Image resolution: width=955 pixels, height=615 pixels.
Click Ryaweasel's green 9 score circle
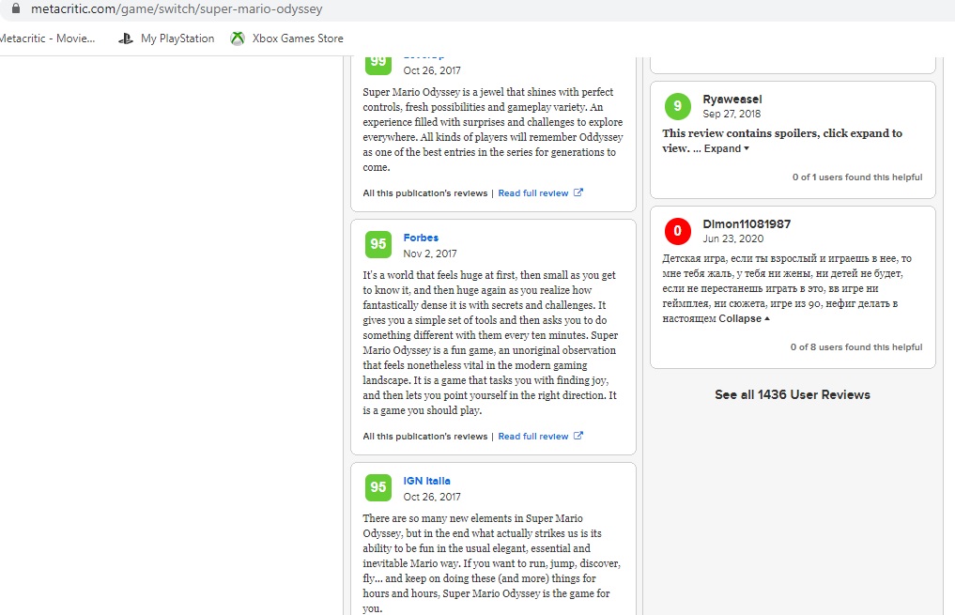(x=677, y=106)
